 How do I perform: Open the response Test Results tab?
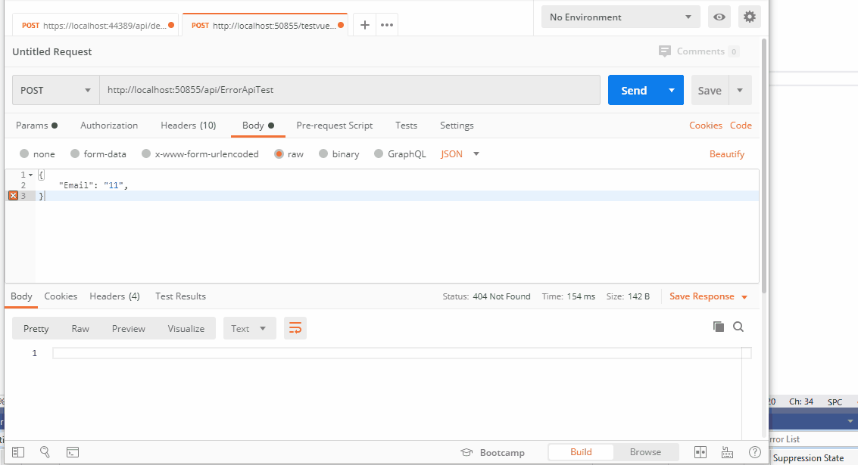180,296
